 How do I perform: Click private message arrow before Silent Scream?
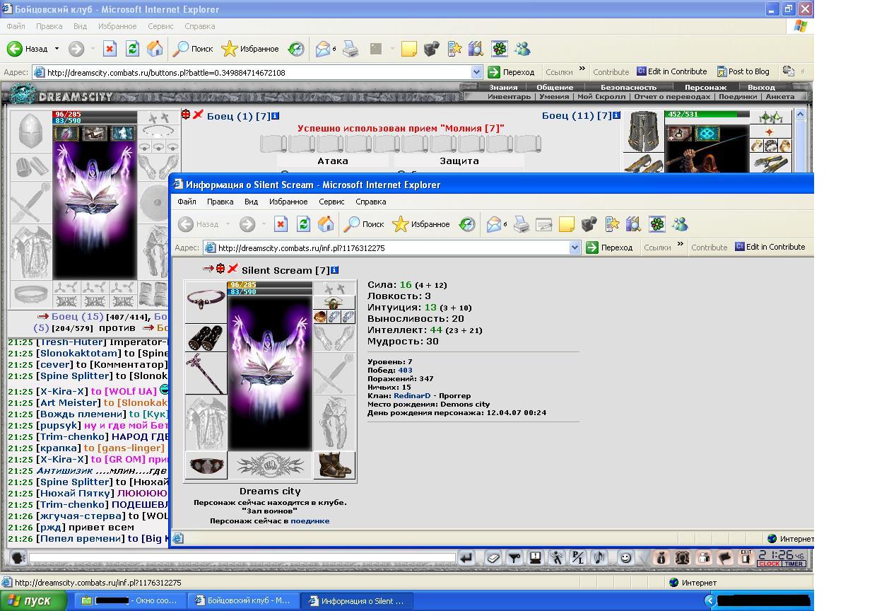[208, 269]
